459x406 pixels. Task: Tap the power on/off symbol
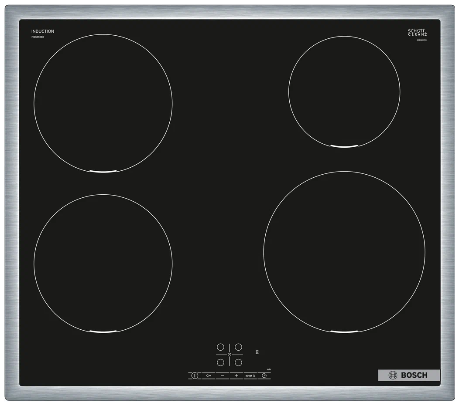click(x=195, y=376)
